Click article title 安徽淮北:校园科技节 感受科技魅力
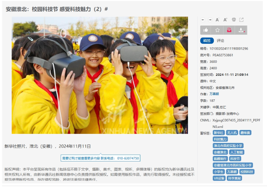The image size is (267, 187). [57, 9]
